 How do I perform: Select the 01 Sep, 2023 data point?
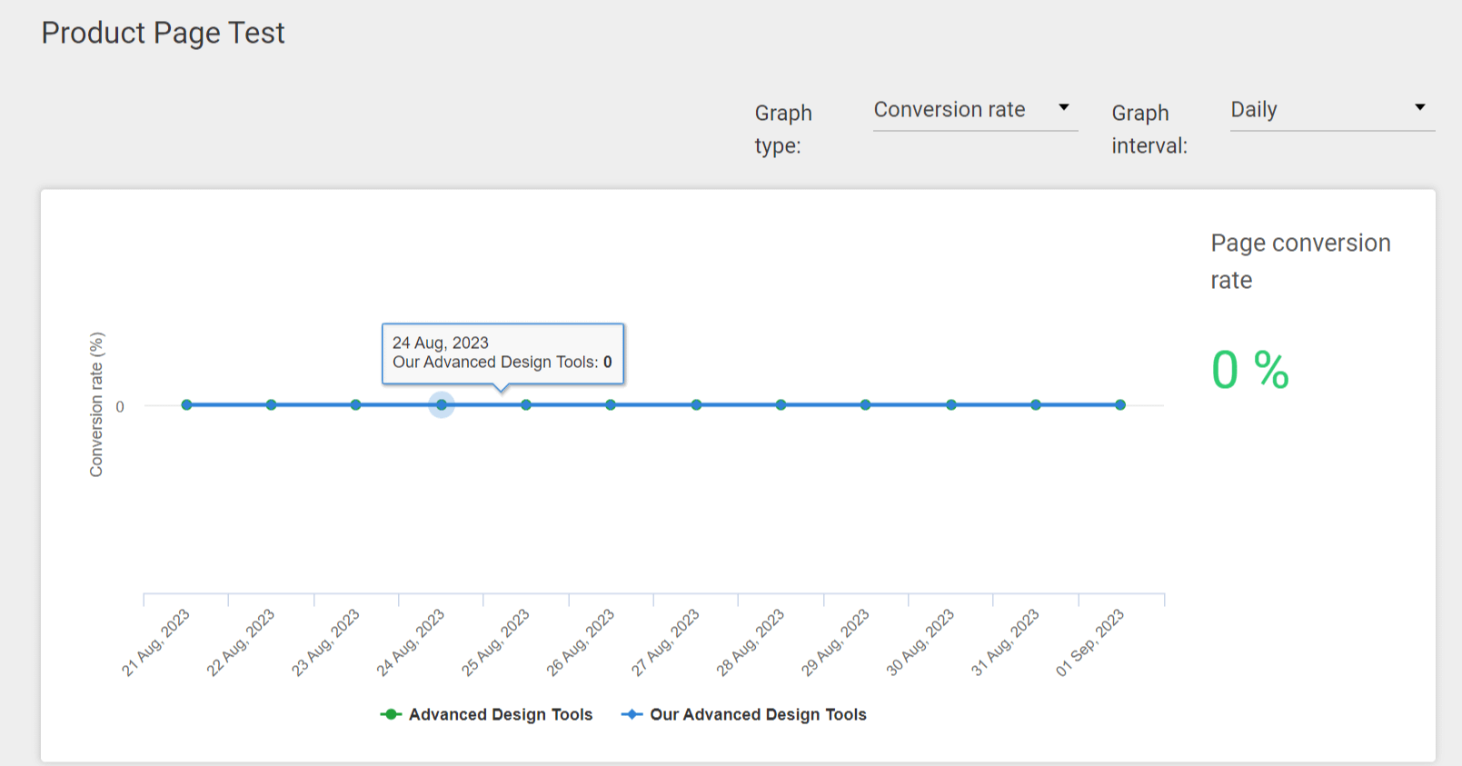[1120, 405]
